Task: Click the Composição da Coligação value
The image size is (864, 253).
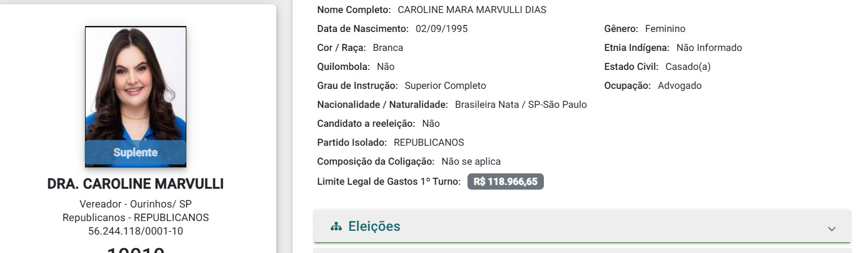Action: point(471,161)
